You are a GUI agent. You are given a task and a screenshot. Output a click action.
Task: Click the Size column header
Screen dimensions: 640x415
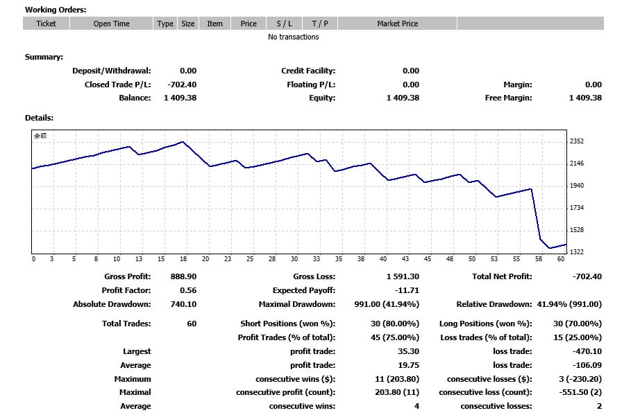pyautogui.click(x=188, y=24)
